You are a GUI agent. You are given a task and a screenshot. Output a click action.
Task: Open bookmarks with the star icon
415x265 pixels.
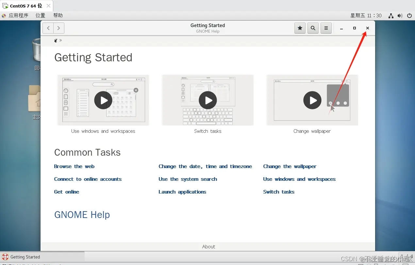[x=300, y=28]
